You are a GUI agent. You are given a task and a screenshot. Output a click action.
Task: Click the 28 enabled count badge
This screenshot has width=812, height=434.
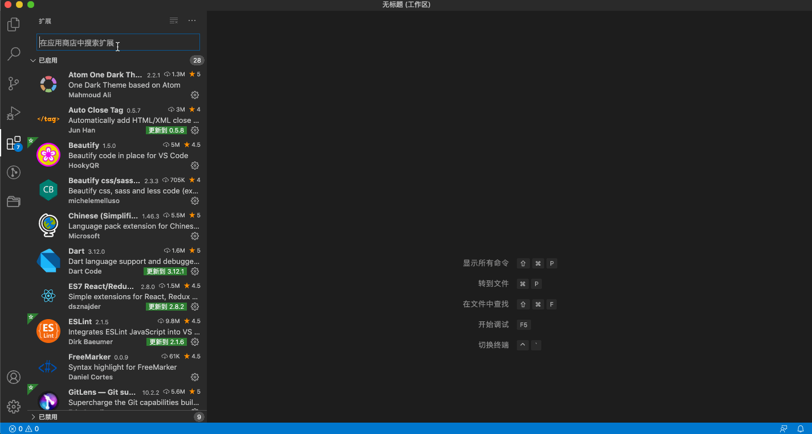click(x=197, y=60)
